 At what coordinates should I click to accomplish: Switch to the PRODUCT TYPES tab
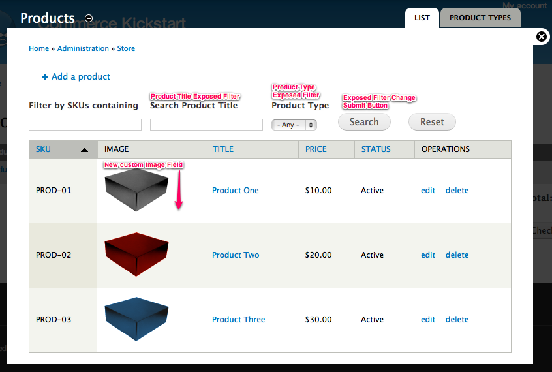(x=480, y=18)
